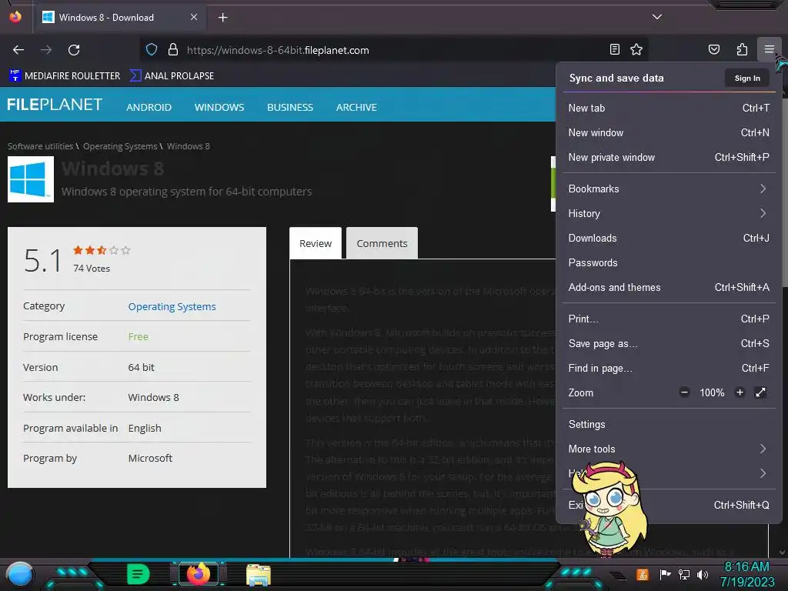Click the star rating icons
Viewport: 788px width, 591px height.
coord(102,250)
